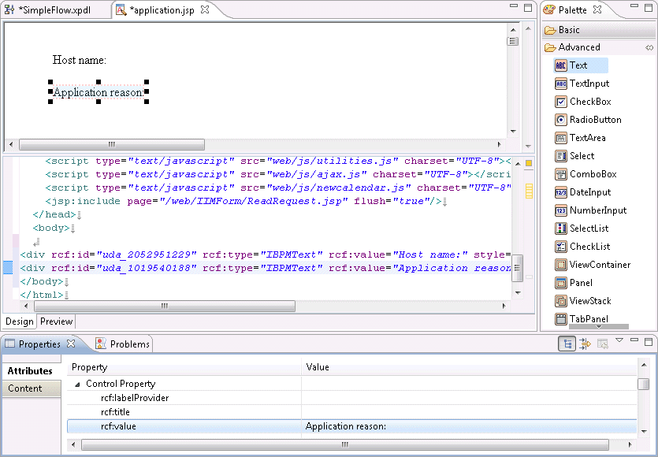The width and height of the screenshot is (658, 457).
Task: Switch to the SimpleFlow.xpdl editor tab
Action: pos(55,10)
